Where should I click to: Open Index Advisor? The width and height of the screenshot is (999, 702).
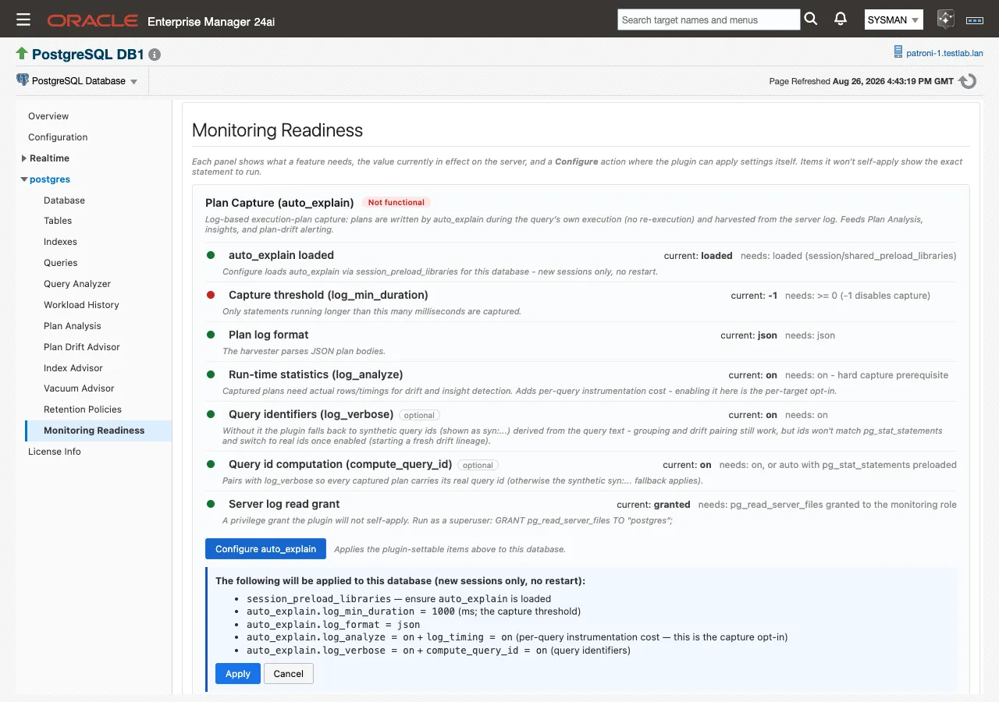tap(73, 368)
